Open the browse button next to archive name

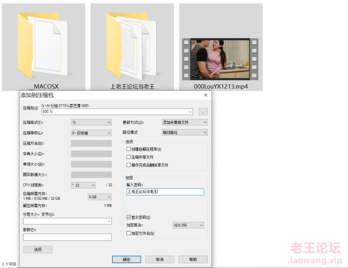pyautogui.click(x=203, y=112)
